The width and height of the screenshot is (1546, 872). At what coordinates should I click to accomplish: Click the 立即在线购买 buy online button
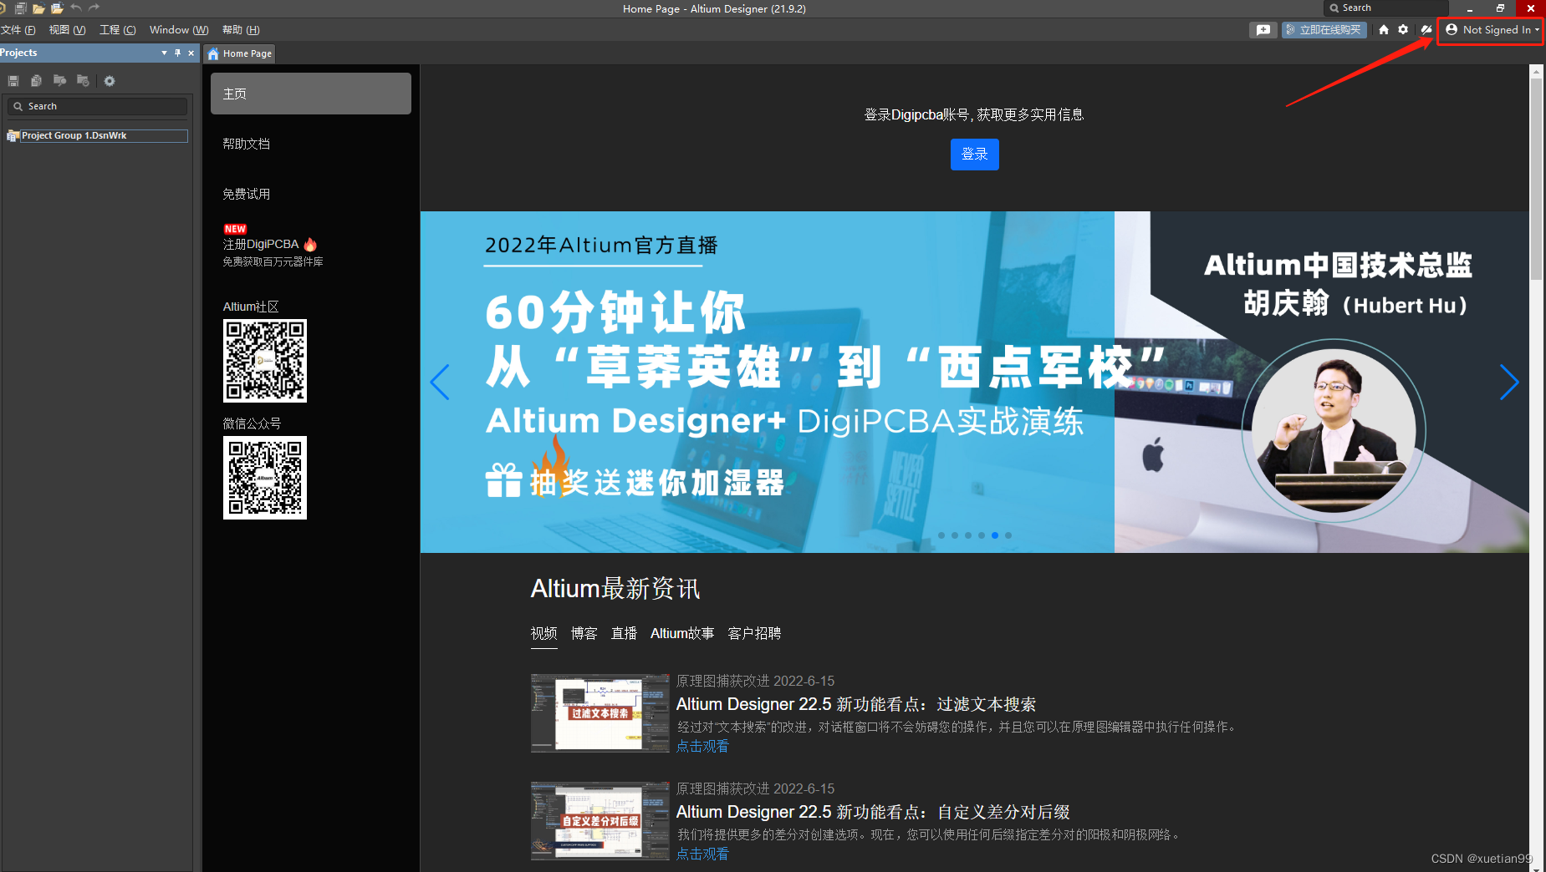click(1324, 30)
